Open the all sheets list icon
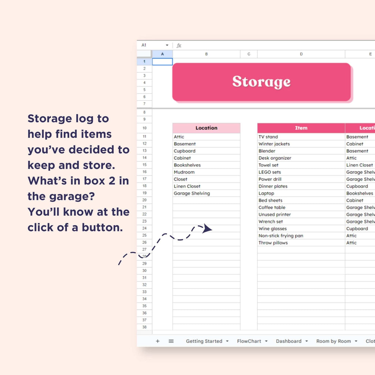The image size is (375, 375). click(x=171, y=341)
